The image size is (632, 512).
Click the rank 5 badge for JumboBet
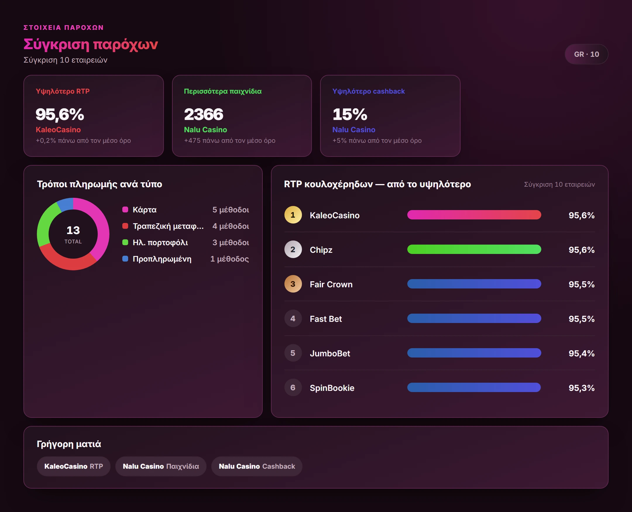[293, 353]
